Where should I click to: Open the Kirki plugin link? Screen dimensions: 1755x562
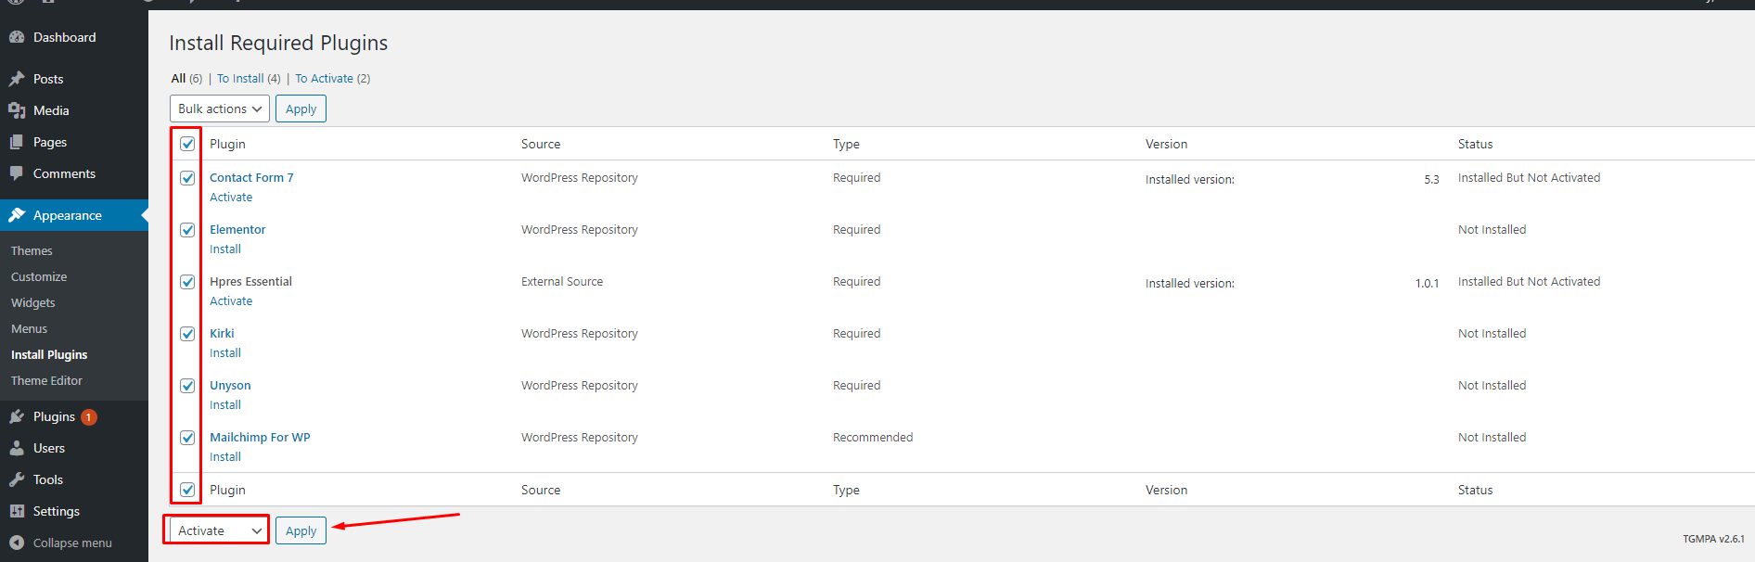coord(222,334)
